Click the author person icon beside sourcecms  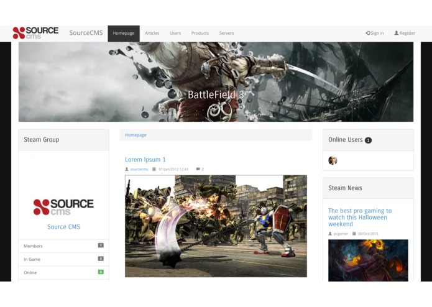point(127,169)
